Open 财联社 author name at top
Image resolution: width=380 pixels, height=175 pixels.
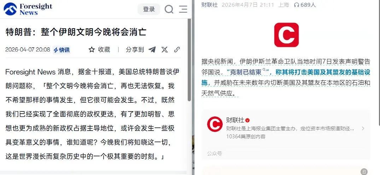(210, 5)
